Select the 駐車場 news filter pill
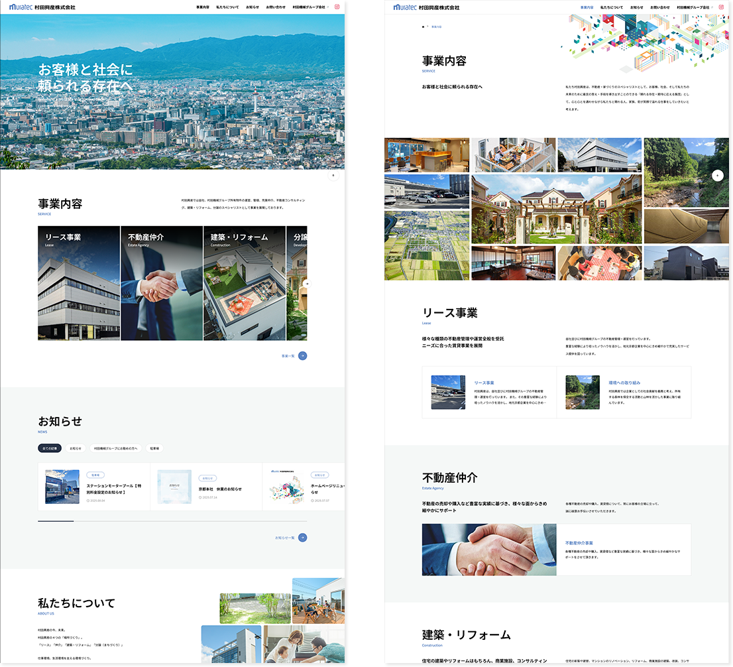This screenshot has width=733, height=667. tap(154, 448)
